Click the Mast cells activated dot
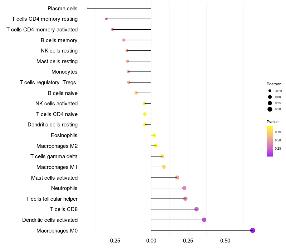This screenshot has height=250, width=286. tap(177, 177)
